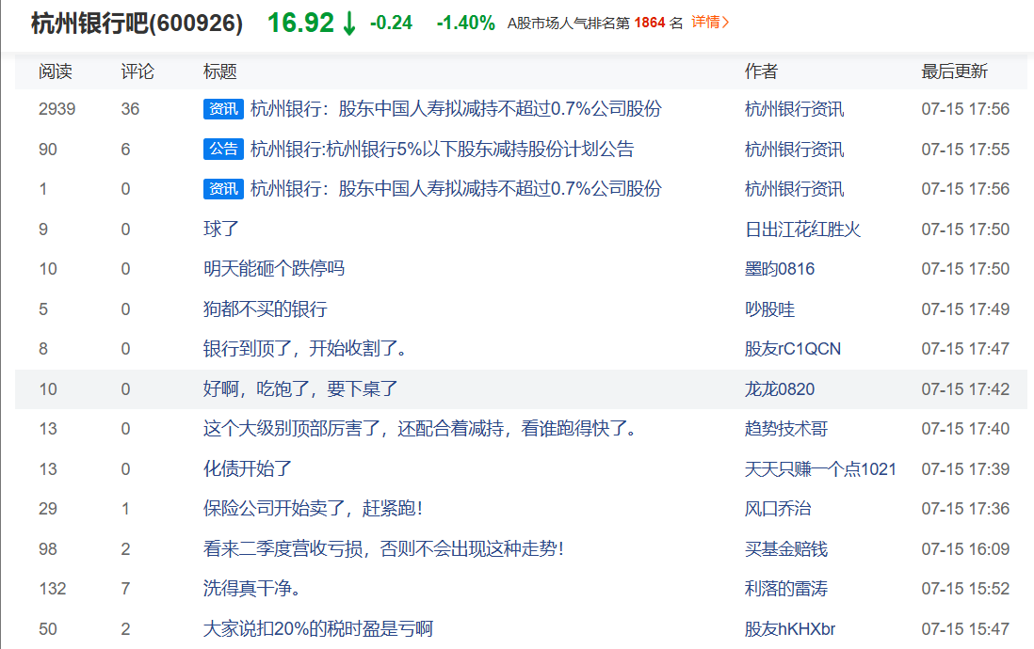Screen dimensions: 1034x649
Task: Open the post 这个大级别顶部厉害了
Action: click(x=421, y=429)
